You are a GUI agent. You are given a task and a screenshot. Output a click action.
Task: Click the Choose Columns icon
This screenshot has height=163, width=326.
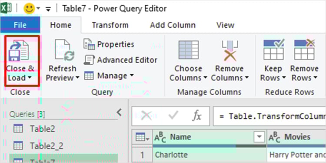[x=188, y=50]
